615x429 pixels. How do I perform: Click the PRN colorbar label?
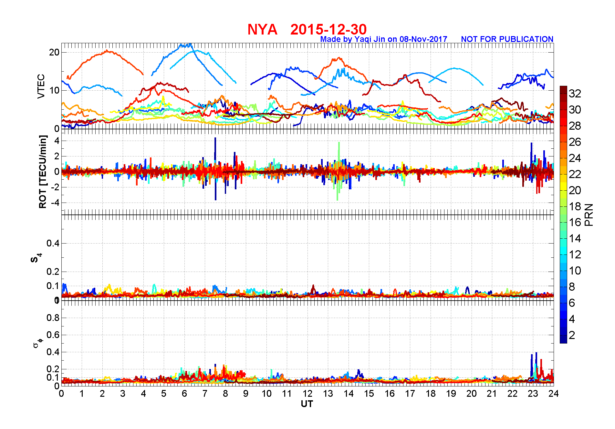pos(589,215)
